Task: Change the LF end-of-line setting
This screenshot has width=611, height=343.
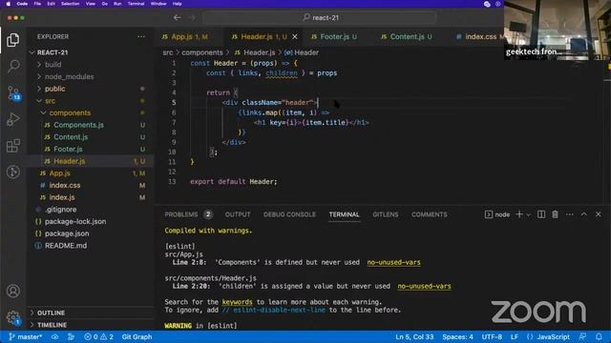Action: tap(515, 336)
